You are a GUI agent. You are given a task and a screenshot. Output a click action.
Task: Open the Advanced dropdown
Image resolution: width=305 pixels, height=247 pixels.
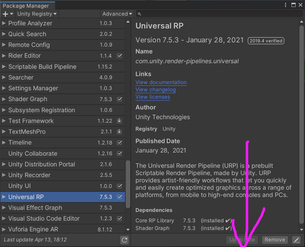[117, 14]
